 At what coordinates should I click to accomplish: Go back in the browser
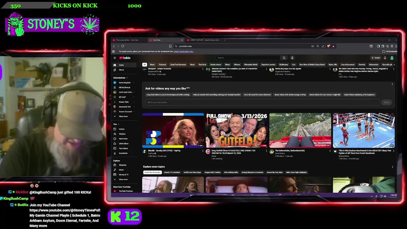(x=114, y=46)
